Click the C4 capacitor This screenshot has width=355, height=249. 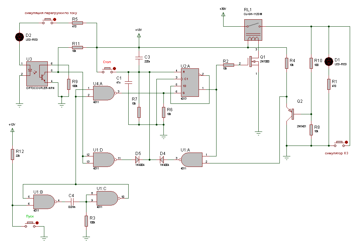(x=71, y=202)
